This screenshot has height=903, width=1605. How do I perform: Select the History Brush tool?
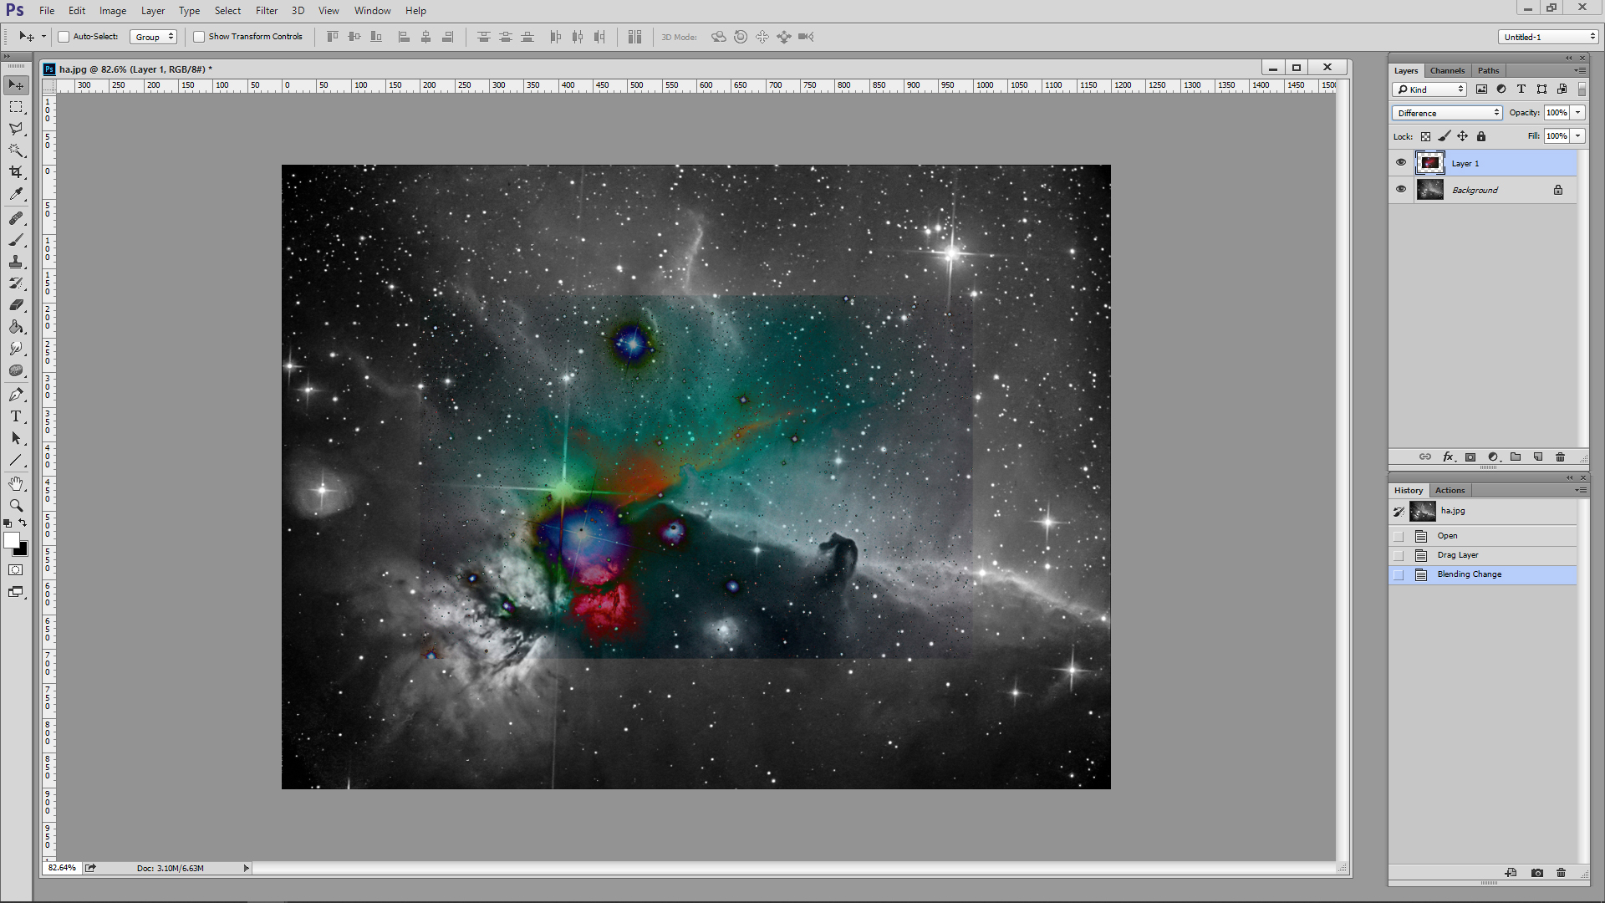[x=16, y=283]
